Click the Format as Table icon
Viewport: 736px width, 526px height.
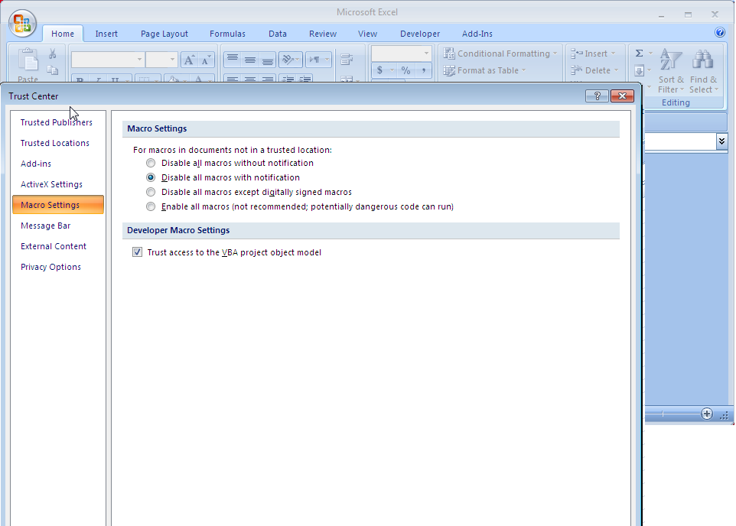tap(449, 70)
